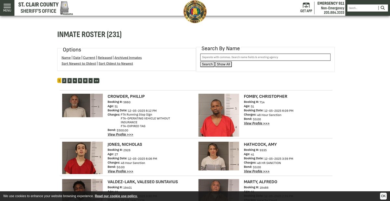Sort roster by Name link
390x201 pixels.
coord(66,58)
